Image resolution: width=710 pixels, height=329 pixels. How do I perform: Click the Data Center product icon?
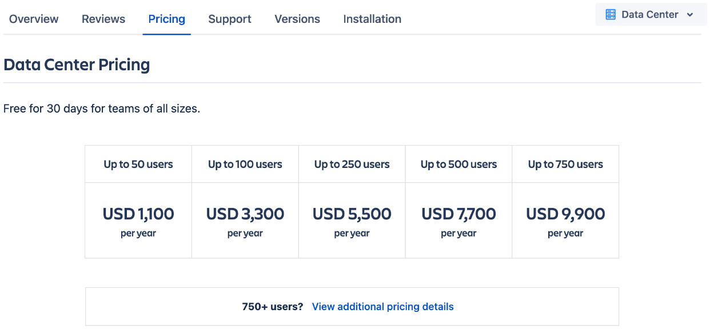pos(611,14)
